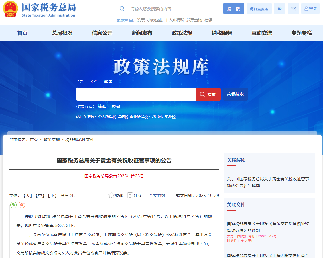The height and width of the screenshot is (258, 323).
Task: Click the red 搜索 search button
Action: click(208, 94)
